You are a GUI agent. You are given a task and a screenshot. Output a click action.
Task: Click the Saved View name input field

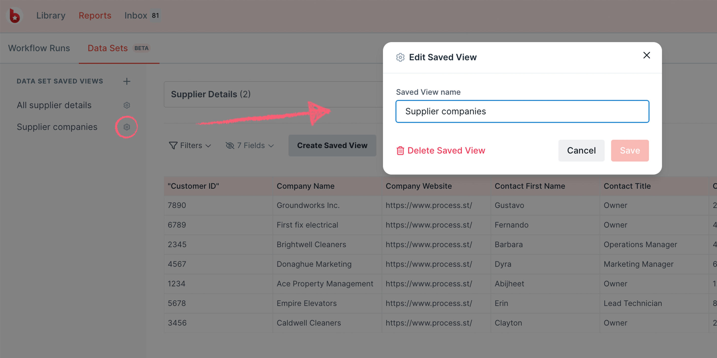(x=522, y=111)
